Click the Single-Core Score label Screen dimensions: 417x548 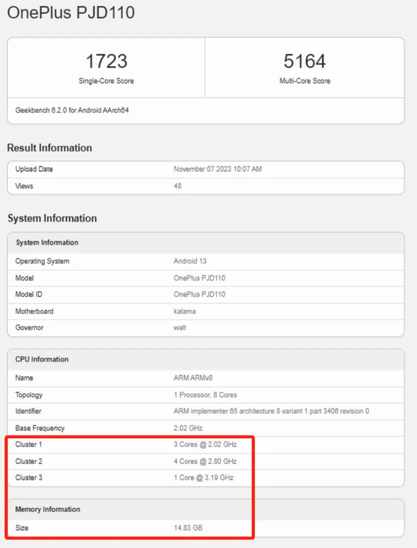[x=106, y=81]
